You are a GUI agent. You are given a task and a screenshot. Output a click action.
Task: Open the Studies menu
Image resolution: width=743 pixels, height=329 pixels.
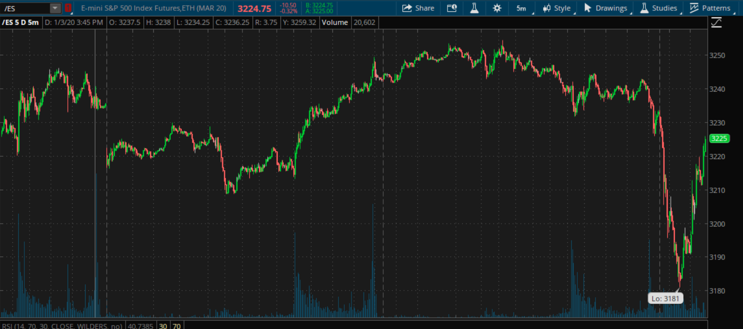click(658, 8)
